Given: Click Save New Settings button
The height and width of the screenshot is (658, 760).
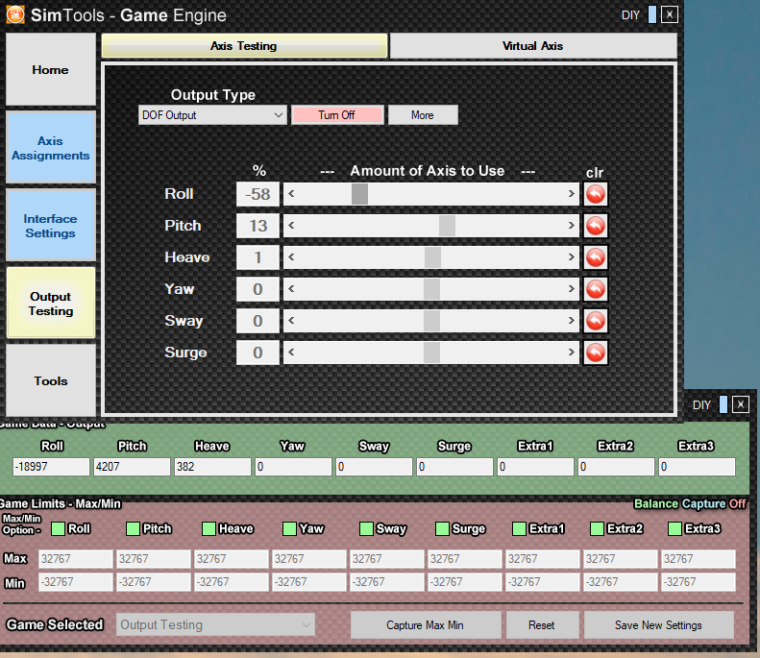Looking at the screenshot, I should (x=659, y=625).
